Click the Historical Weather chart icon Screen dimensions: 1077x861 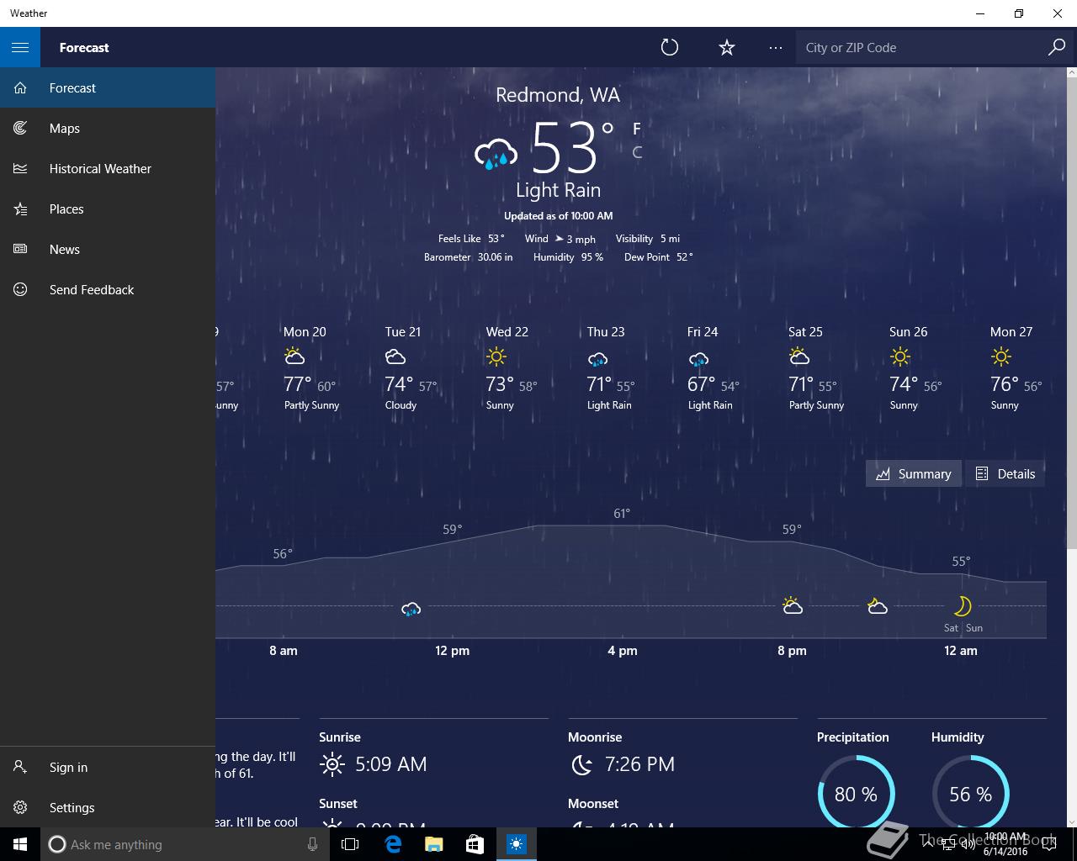pos(20,168)
